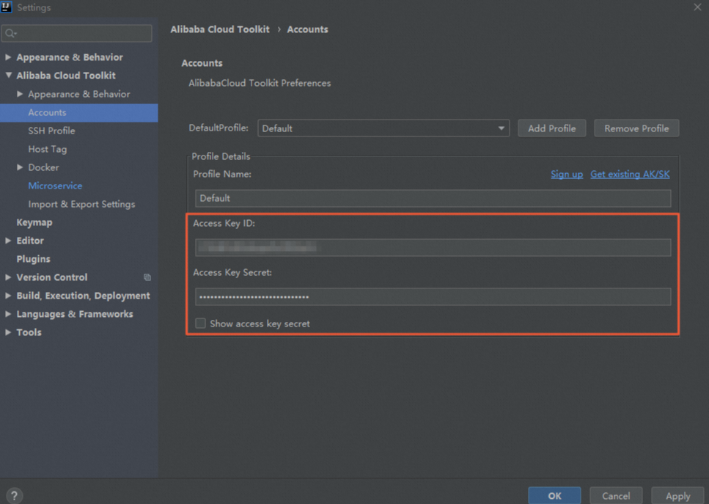Viewport: 709px width, 504px height.
Task: Click Alibaba Cloud Toolkit breadcrumb
Action: 220,29
